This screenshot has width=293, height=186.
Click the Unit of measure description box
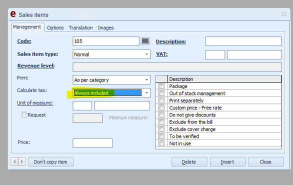coord(122,105)
